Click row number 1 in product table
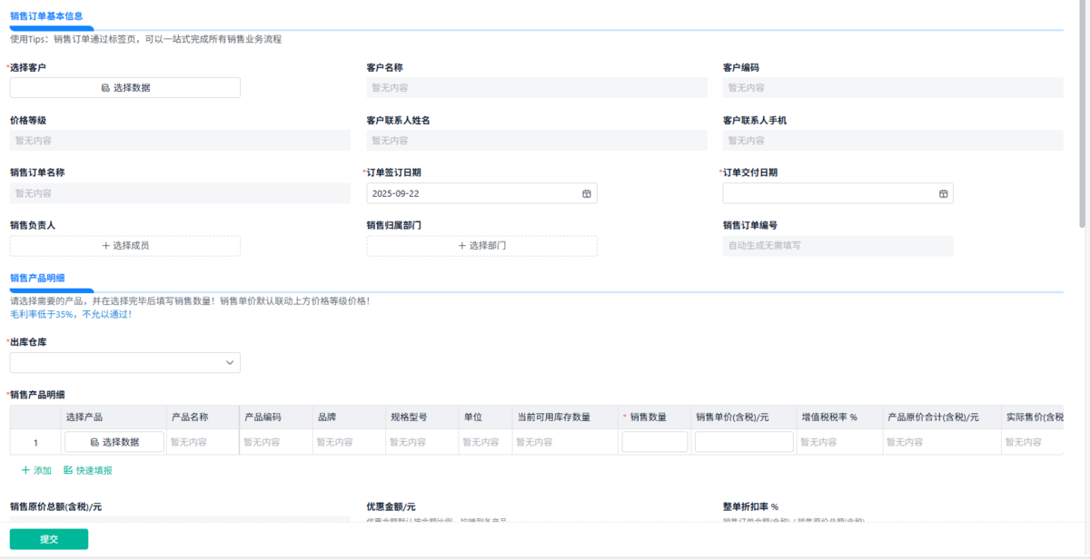 point(36,443)
